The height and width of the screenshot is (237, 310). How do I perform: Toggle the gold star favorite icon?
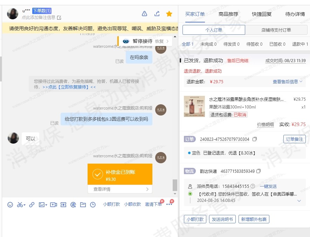[x=169, y=14]
